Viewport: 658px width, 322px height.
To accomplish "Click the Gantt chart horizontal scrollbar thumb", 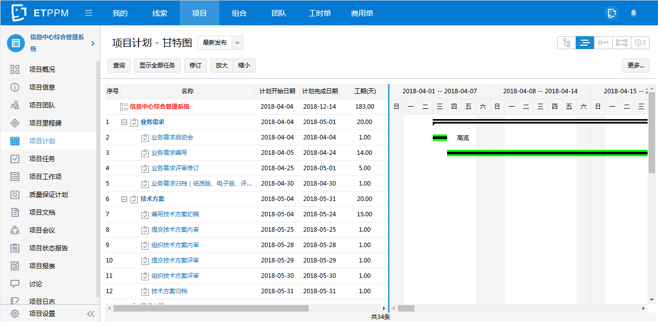I will pos(406,308).
